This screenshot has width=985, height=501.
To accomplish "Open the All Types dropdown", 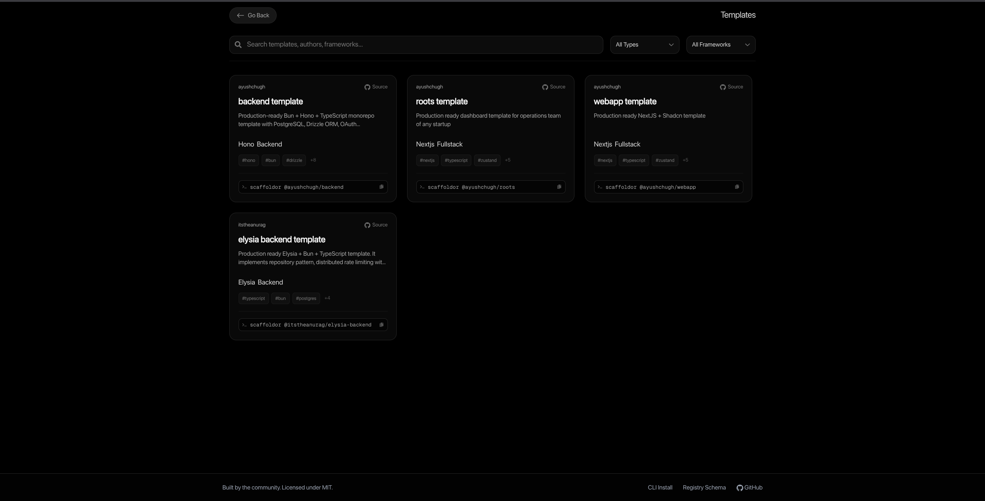I will coord(644,45).
